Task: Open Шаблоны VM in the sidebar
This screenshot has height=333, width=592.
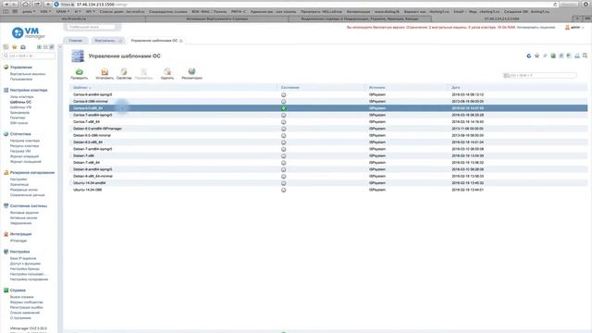Action: tap(20, 107)
